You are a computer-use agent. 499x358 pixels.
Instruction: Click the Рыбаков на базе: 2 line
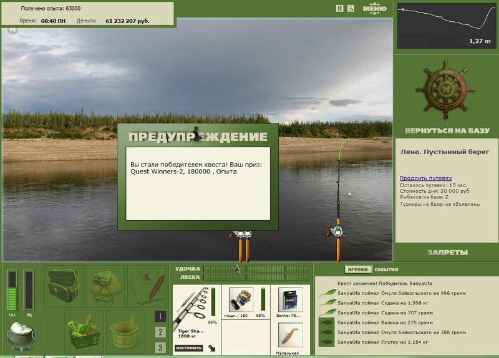[x=424, y=197]
